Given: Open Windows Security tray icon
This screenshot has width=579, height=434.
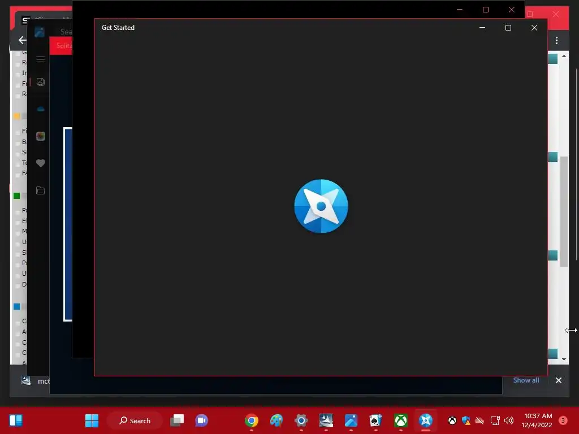Looking at the screenshot, I should tap(466, 420).
